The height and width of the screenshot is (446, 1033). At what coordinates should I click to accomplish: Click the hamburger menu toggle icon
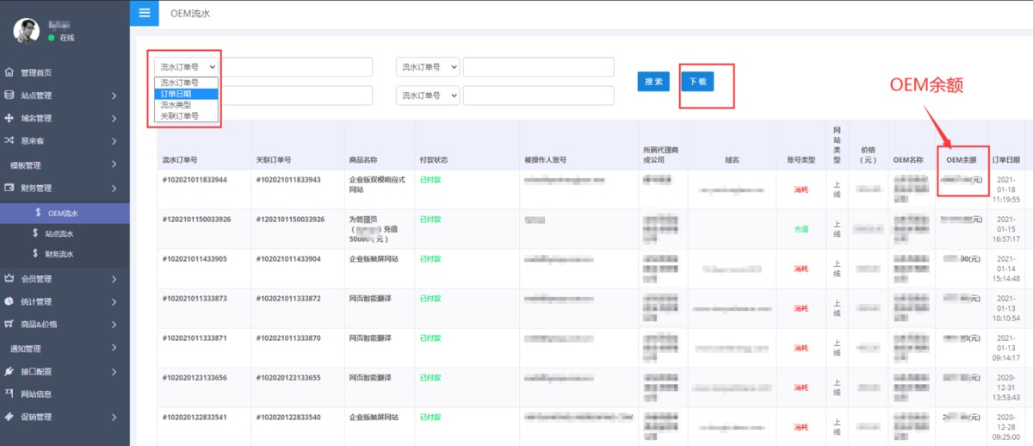pyautogui.click(x=144, y=13)
